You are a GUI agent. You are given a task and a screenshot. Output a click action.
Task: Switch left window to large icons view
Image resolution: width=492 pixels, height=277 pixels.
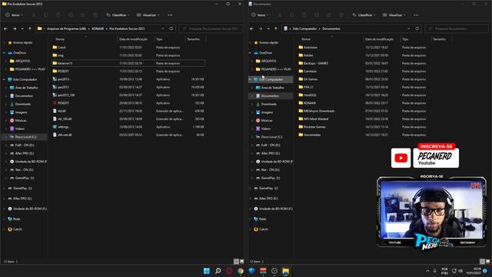pos(241,262)
